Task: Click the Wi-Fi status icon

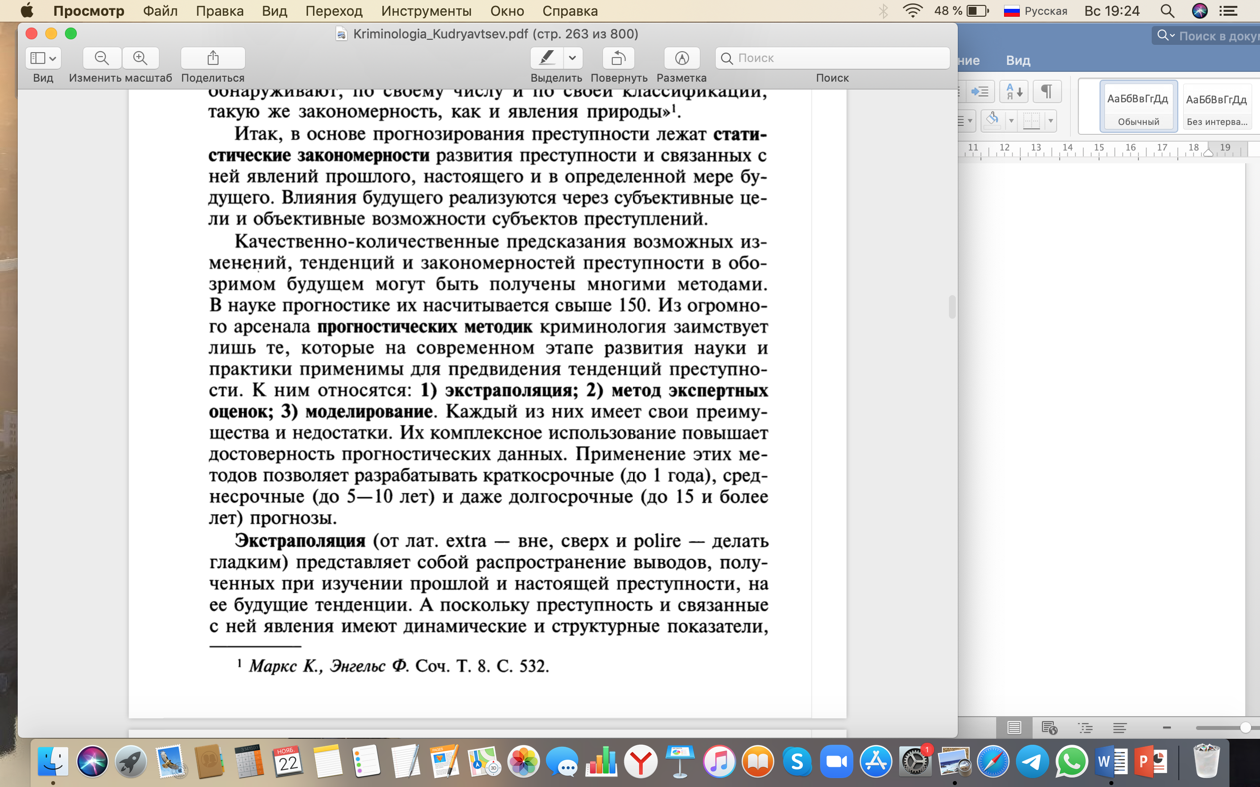Action: pos(912,11)
